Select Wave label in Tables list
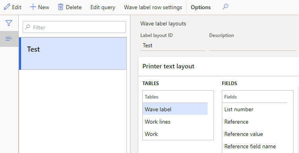The image size is (299, 153). 175,109
